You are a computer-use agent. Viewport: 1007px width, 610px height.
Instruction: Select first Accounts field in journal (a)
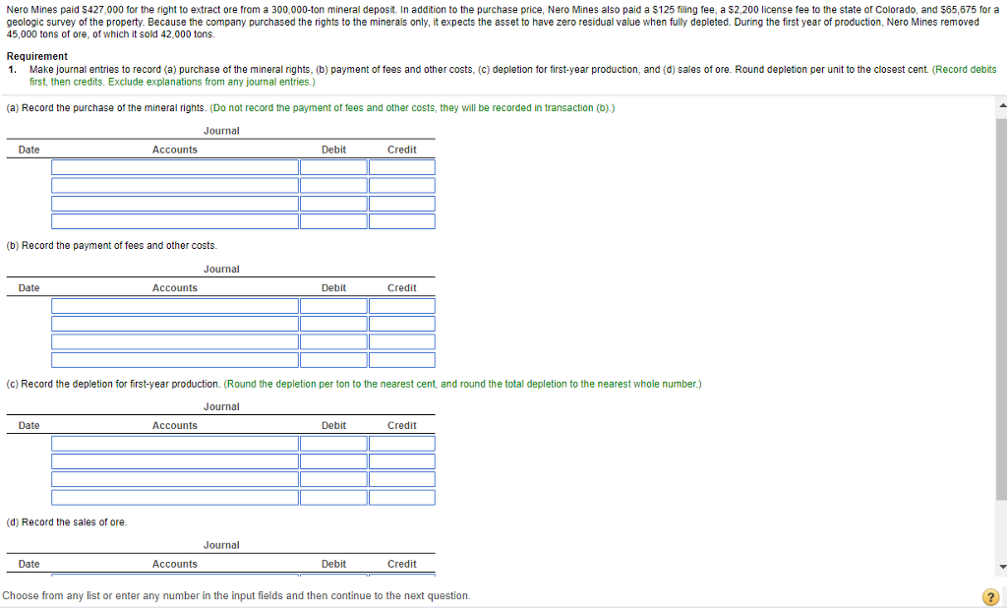point(175,167)
